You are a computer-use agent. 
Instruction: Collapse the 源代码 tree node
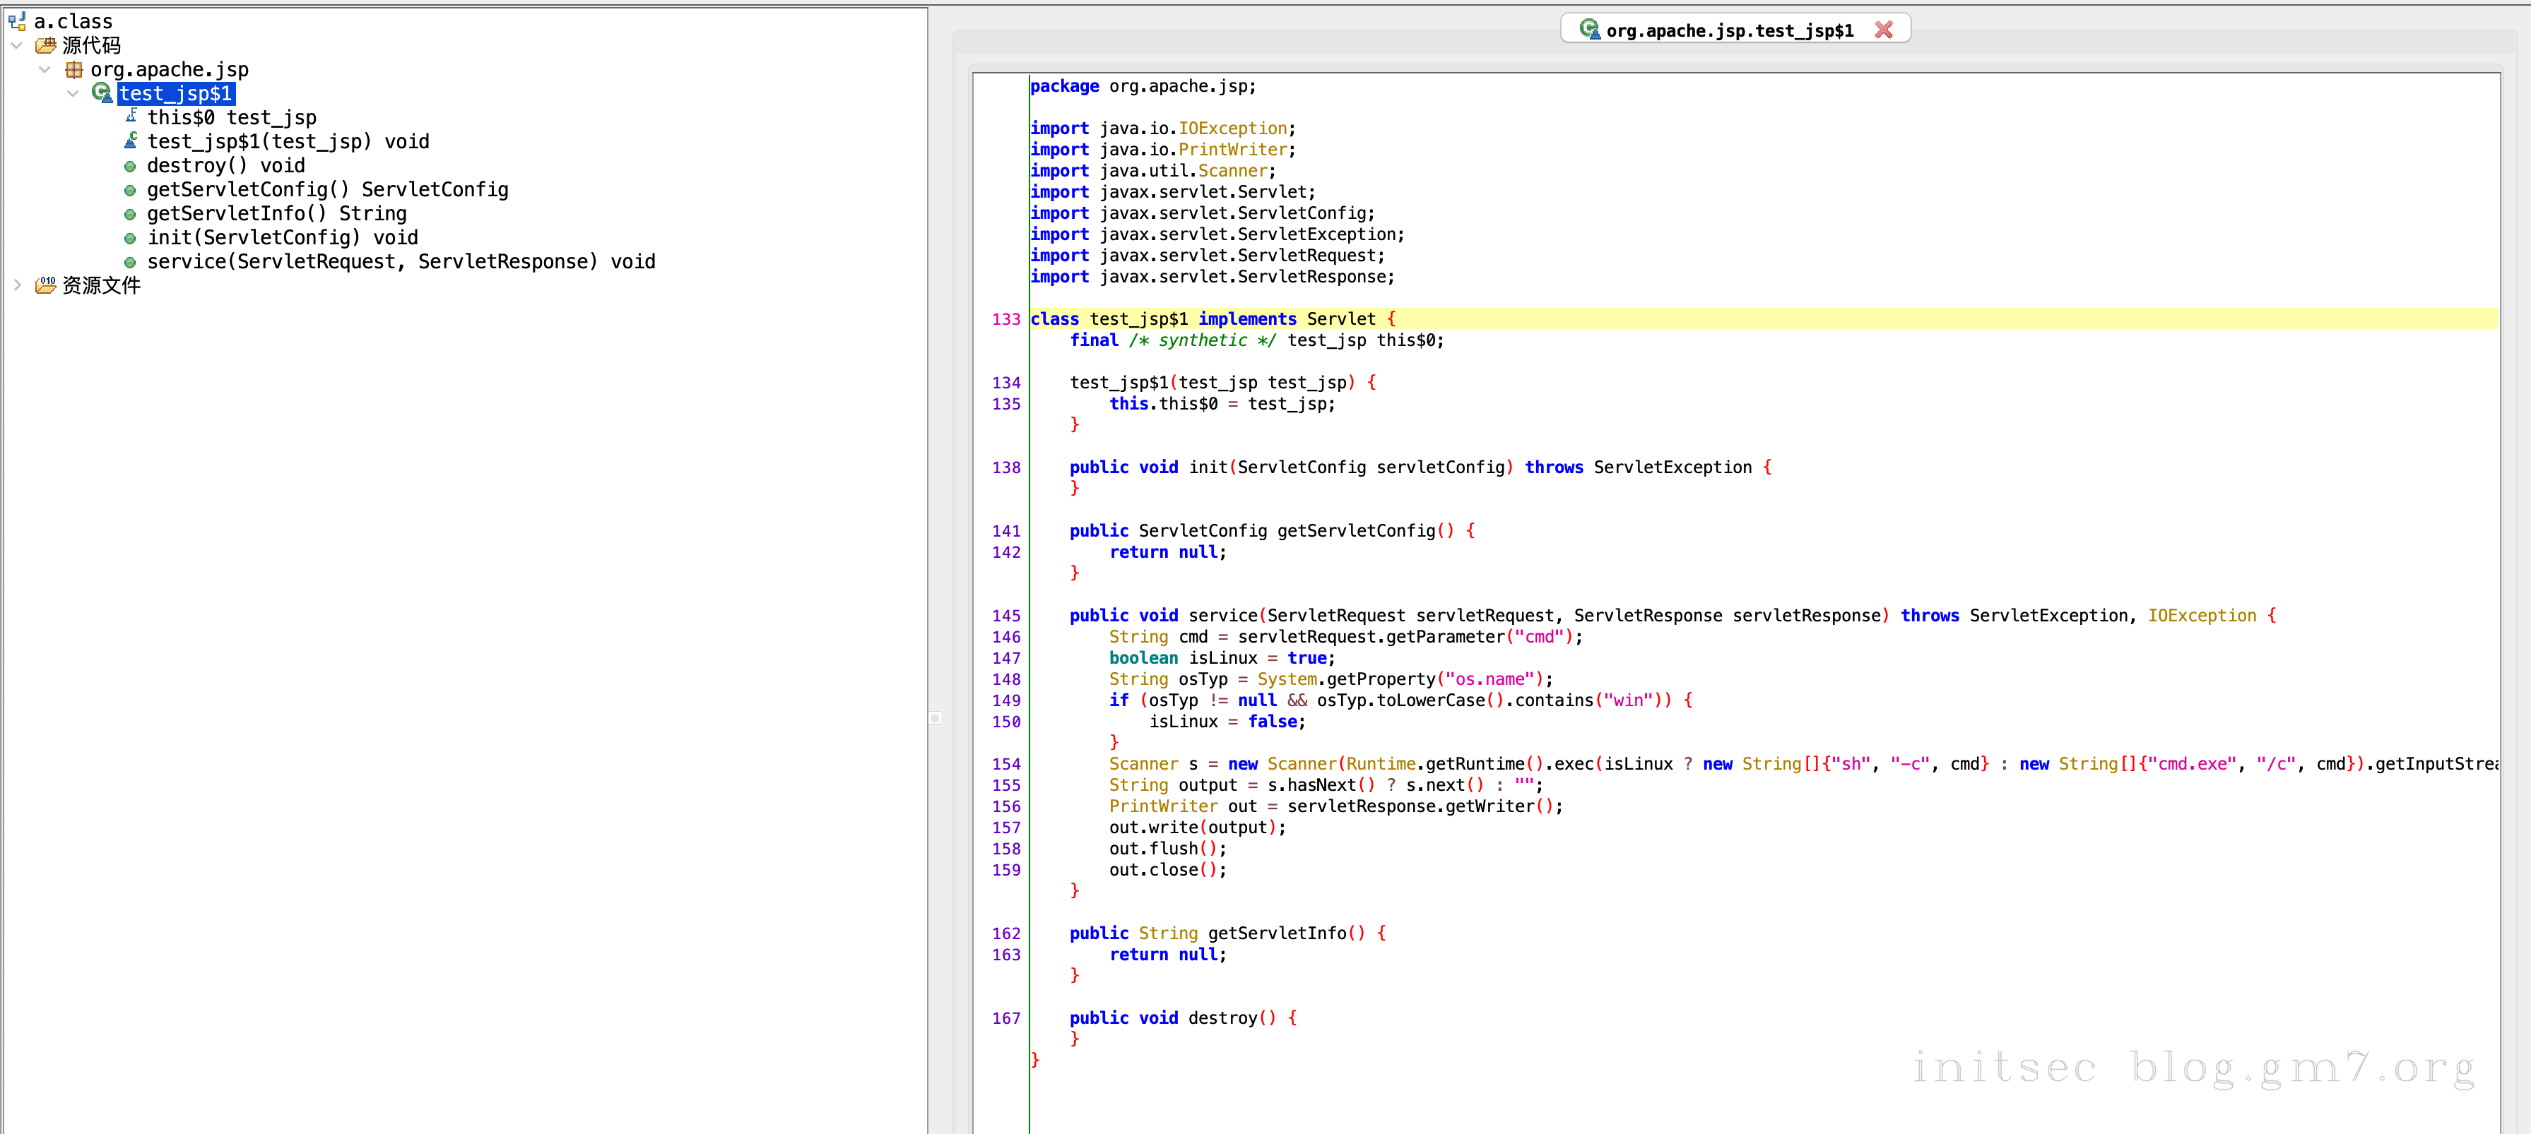click(17, 45)
